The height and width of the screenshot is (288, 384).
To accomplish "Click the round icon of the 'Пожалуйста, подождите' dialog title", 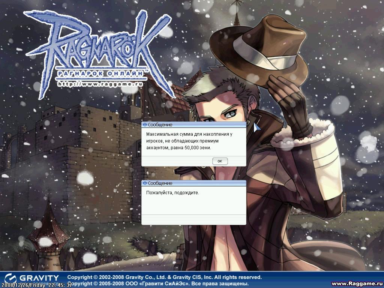I will [x=145, y=183].
